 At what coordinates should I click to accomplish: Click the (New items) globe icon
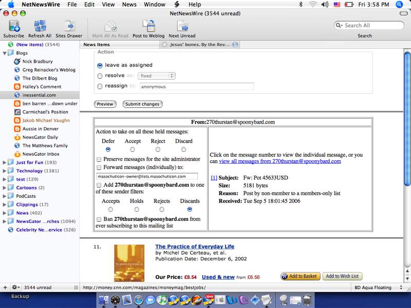pyautogui.click(x=11, y=45)
